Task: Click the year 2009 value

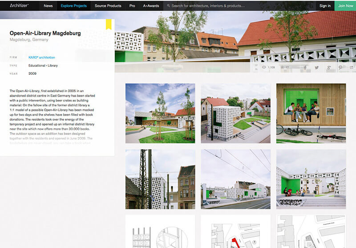Action: click(32, 73)
